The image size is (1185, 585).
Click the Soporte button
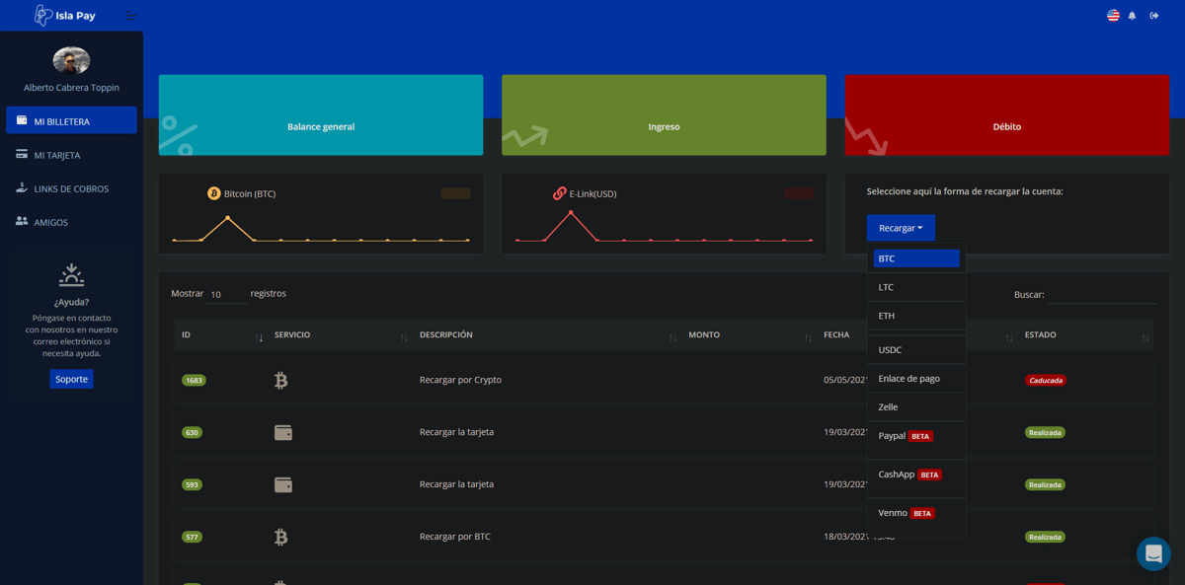71,379
